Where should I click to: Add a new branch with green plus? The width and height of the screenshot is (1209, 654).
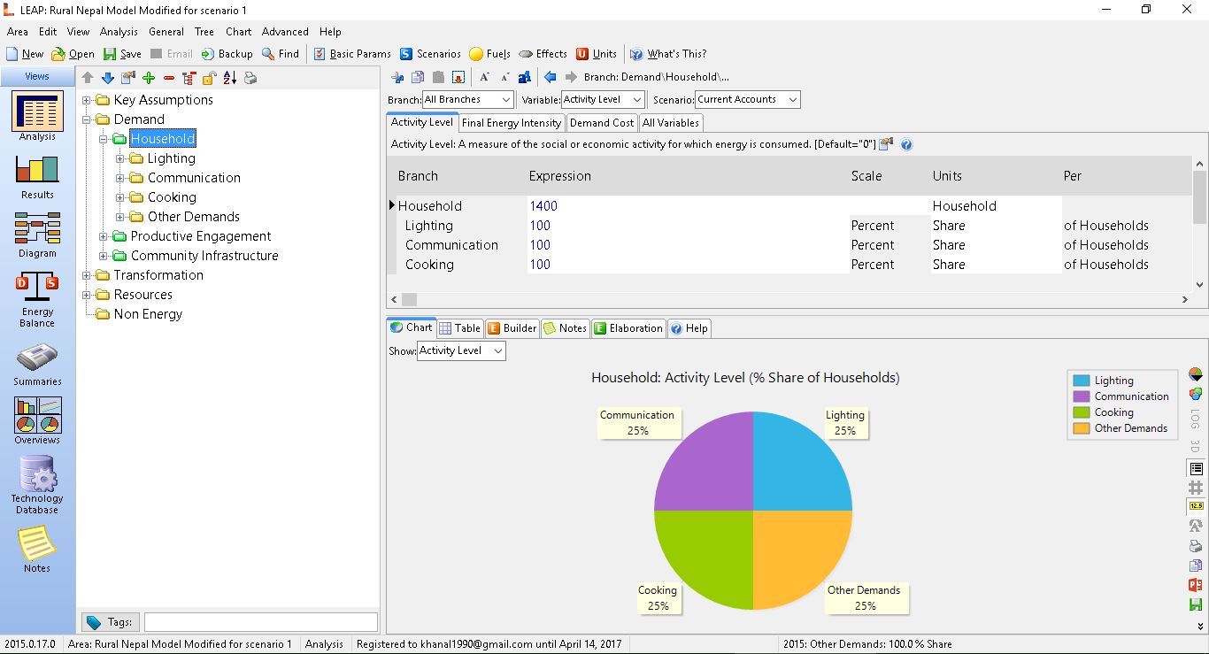tap(149, 78)
